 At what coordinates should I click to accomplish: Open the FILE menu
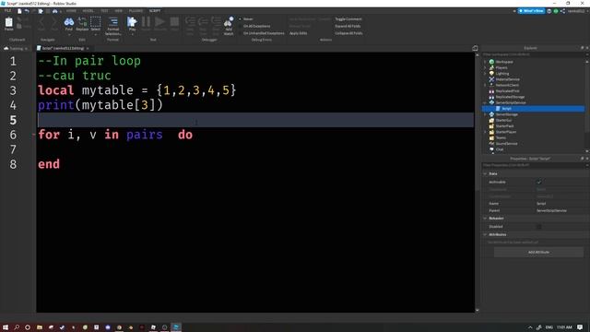tap(7, 11)
